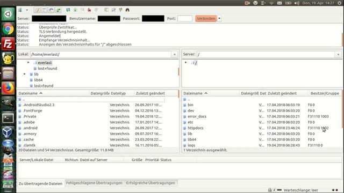This screenshot has width=344, height=193.
Task: Open Ubuntu dash search icon
Action: (8, 14)
